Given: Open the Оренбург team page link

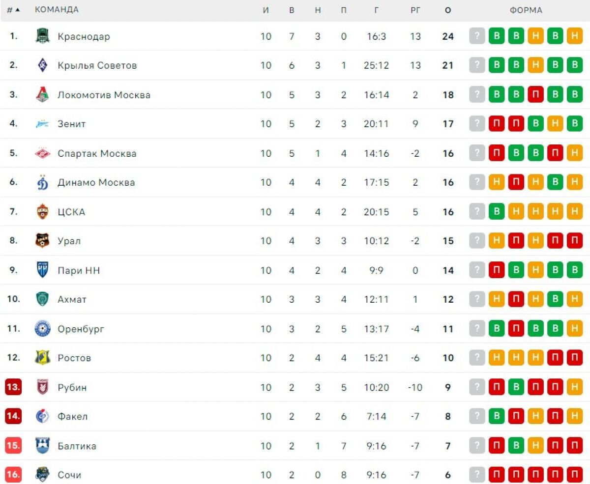Looking at the screenshot, I should click(x=81, y=329).
